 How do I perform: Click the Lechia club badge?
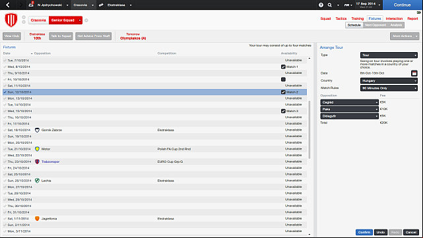click(x=37, y=181)
